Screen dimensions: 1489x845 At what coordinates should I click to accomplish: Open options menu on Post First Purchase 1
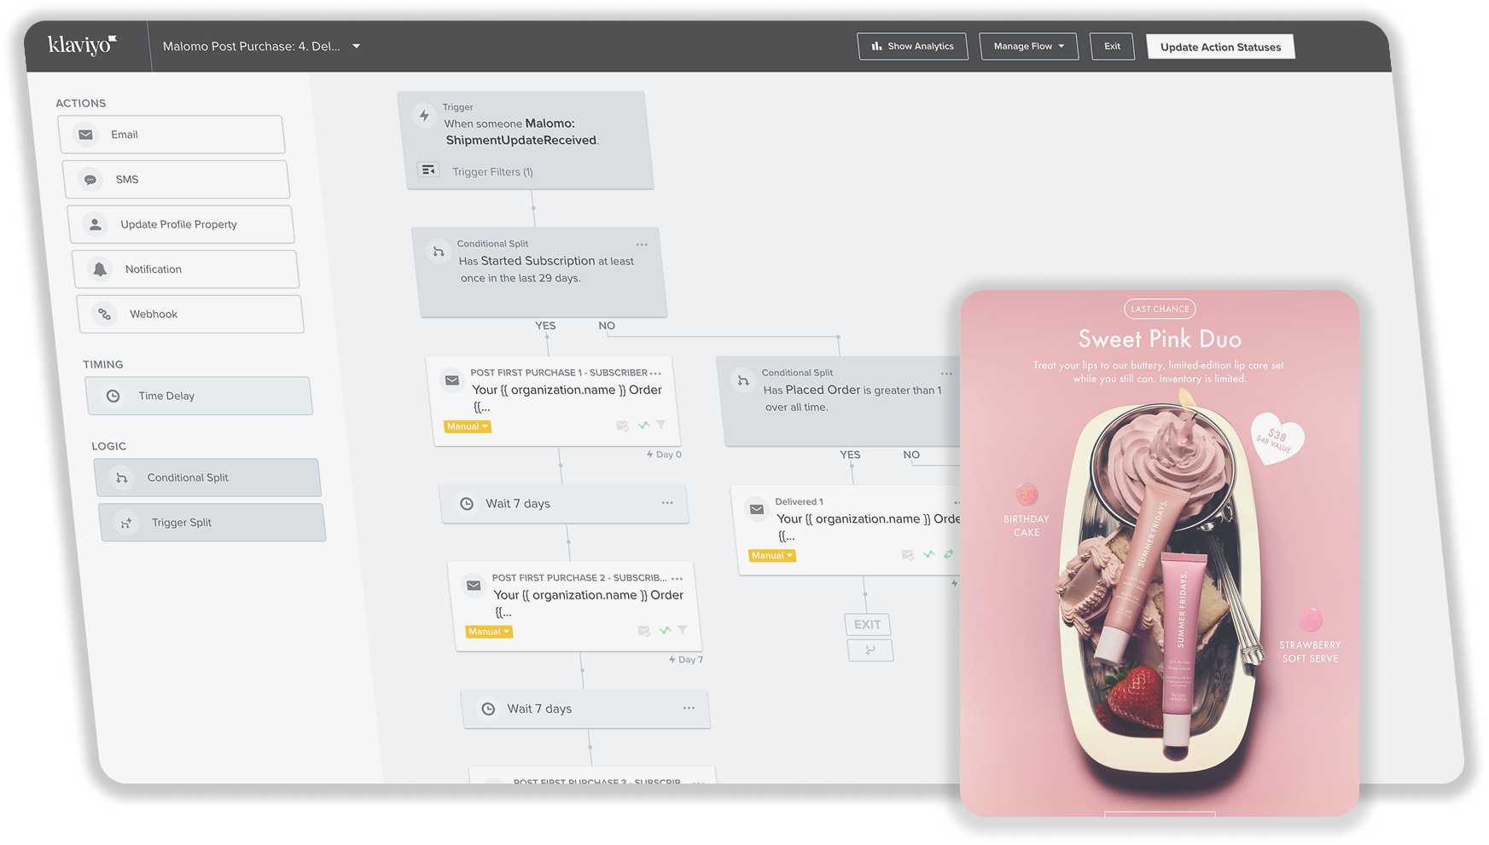point(655,373)
